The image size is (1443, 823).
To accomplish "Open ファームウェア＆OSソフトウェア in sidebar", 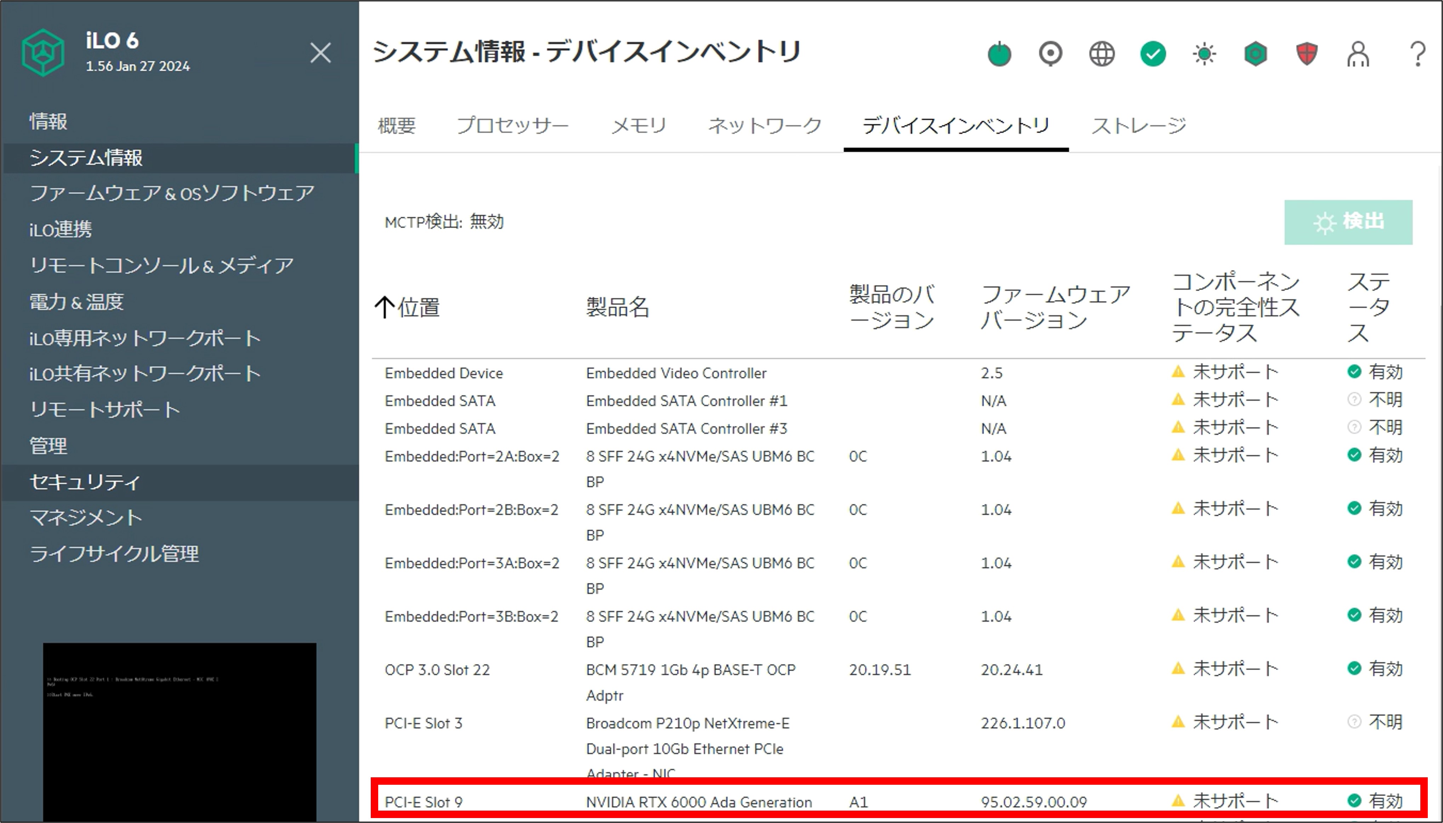I will pos(172,193).
